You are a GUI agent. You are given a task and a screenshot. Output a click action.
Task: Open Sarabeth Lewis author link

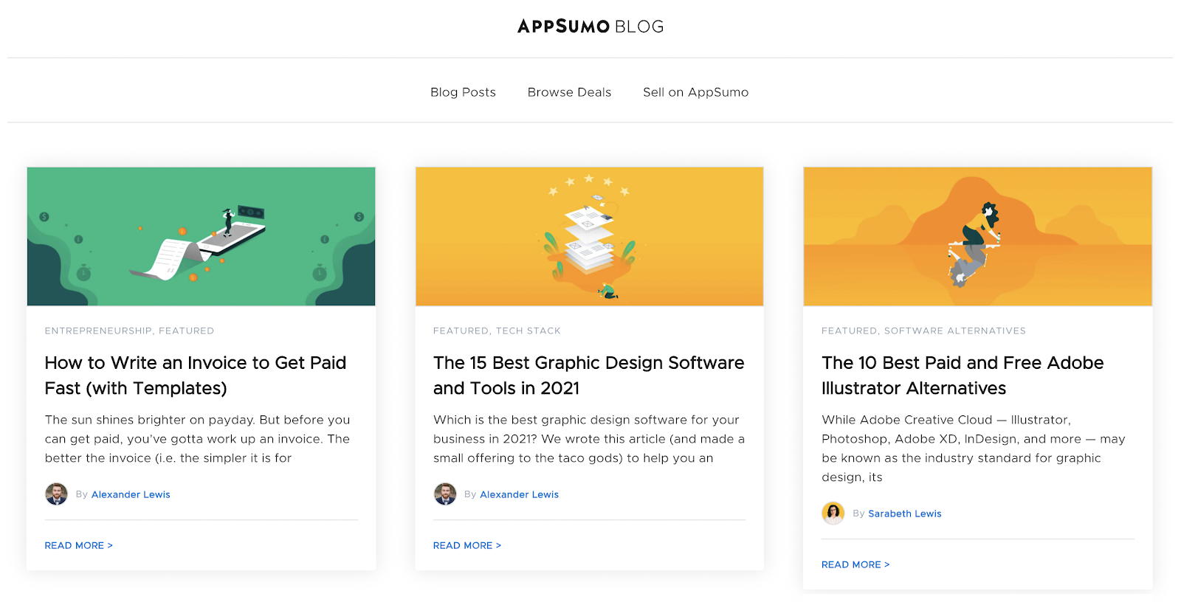[905, 514]
